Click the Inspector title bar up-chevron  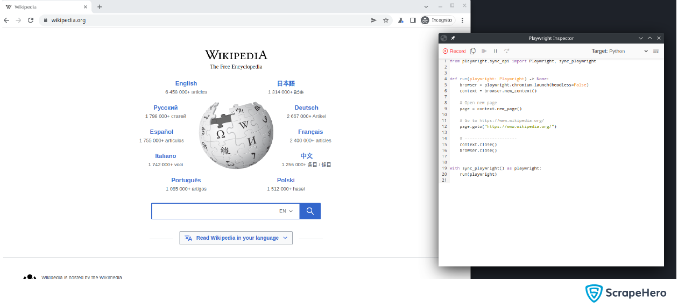[650, 38]
